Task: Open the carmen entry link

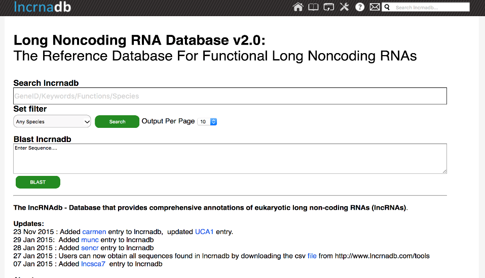Action: (94, 232)
